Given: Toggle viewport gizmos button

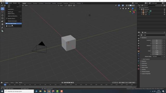Looking at the screenshot, I should pyautogui.click(x=119, y=5).
